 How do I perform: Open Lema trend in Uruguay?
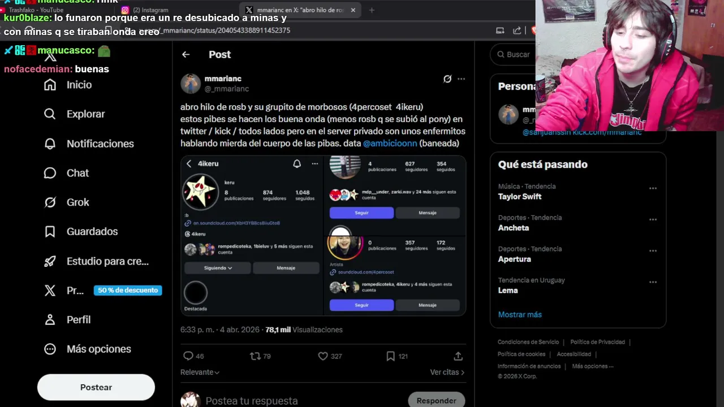508,291
